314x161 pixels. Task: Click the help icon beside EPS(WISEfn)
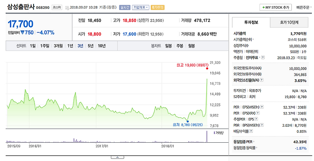pyautogui.click(x=262, y=107)
